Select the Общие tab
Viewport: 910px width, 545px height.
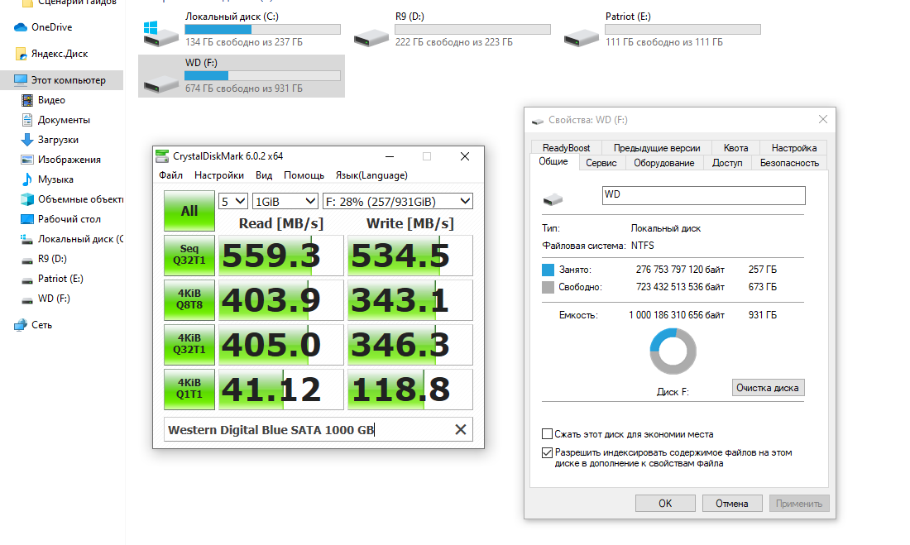coord(553,161)
